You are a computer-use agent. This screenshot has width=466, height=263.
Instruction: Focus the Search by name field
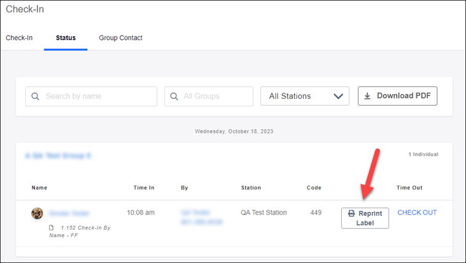tap(95, 96)
